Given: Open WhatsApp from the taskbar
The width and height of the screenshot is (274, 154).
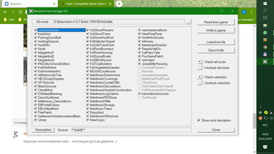Looking at the screenshot, I should point(265,33).
